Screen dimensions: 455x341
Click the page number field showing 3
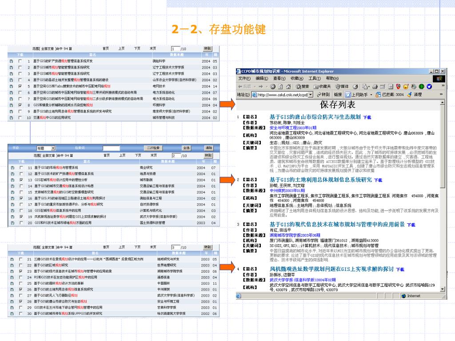point(176,247)
